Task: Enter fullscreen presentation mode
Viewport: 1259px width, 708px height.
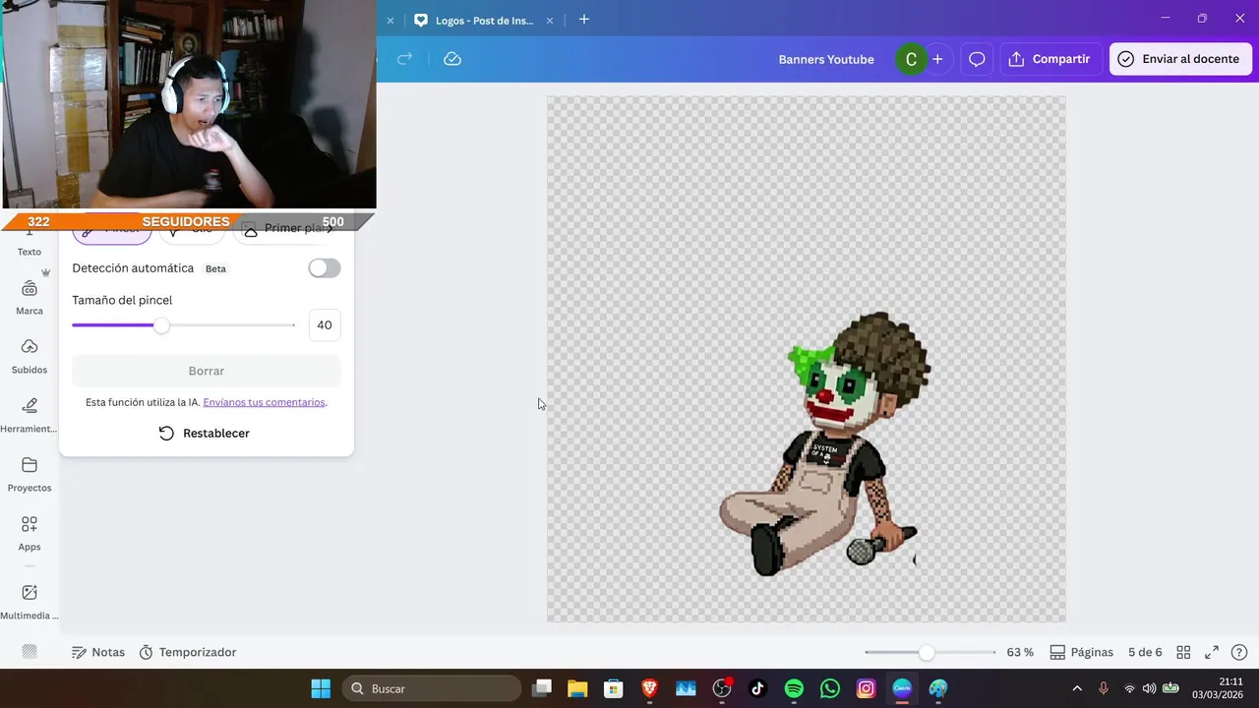Action: pyautogui.click(x=1212, y=652)
